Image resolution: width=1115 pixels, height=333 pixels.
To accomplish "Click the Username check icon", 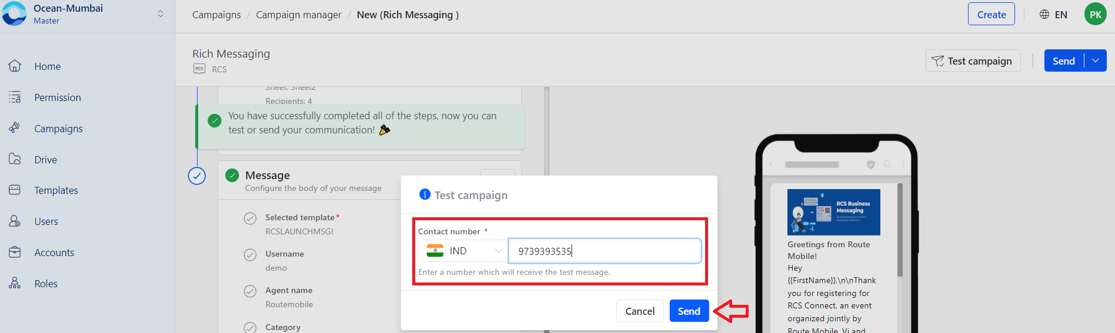I will [x=250, y=255].
